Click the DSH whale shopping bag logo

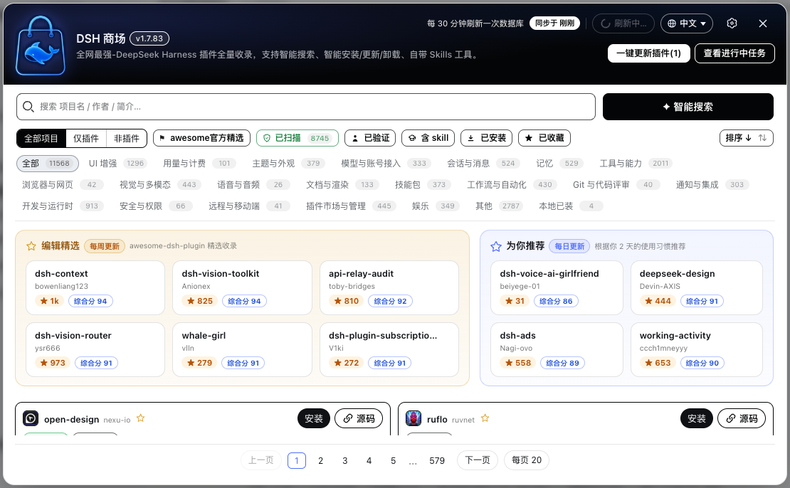coord(41,46)
